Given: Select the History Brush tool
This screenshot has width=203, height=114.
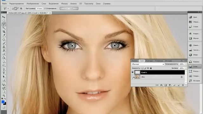Looking at the screenshot, I should (x=4, y=51).
